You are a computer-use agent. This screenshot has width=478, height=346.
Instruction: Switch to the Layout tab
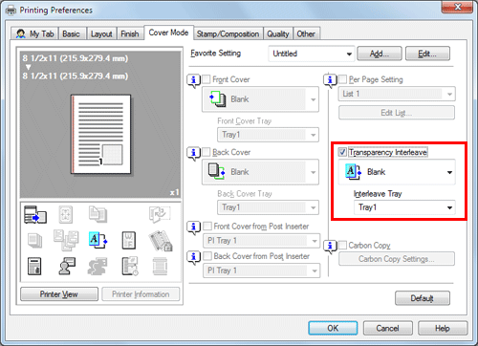[101, 33]
